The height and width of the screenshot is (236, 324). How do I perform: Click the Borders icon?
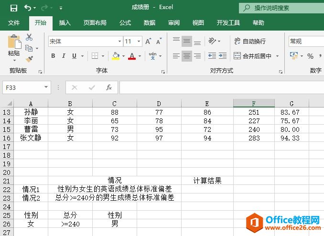(x=95, y=56)
